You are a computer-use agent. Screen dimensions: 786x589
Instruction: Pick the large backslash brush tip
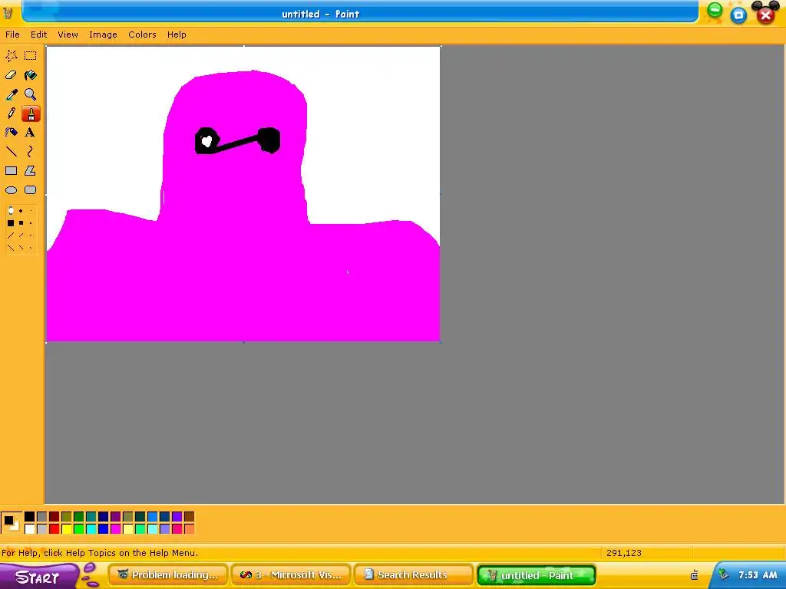point(11,248)
